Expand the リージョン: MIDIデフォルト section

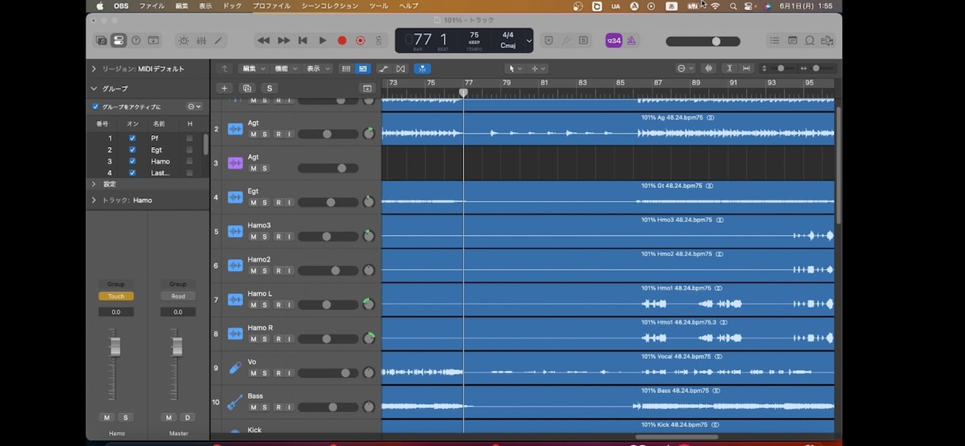click(x=93, y=69)
